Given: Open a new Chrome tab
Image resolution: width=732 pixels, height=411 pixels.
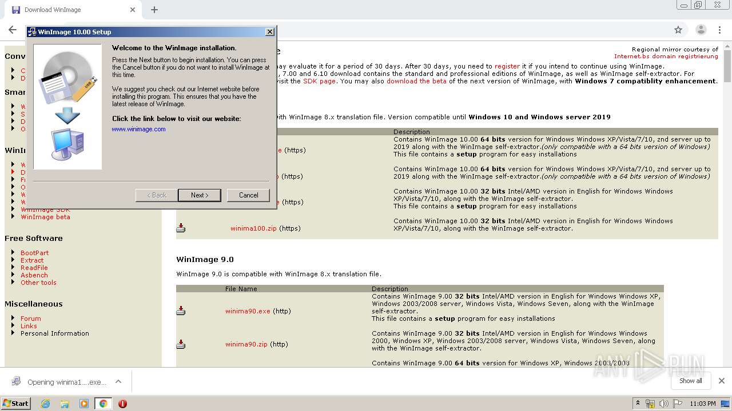Looking at the screenshot, I should (154, 10).
